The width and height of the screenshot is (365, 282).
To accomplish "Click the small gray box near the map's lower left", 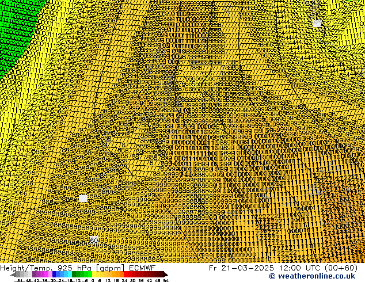I will coord(83,199).
